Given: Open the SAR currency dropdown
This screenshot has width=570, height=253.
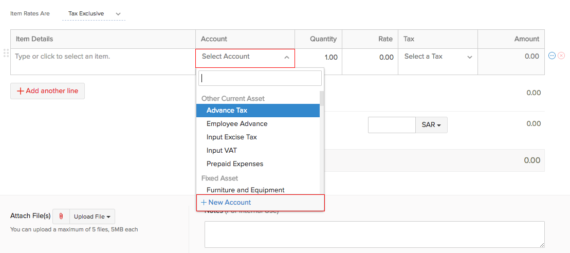Looking at the screenshot, I should pos(431,125).
